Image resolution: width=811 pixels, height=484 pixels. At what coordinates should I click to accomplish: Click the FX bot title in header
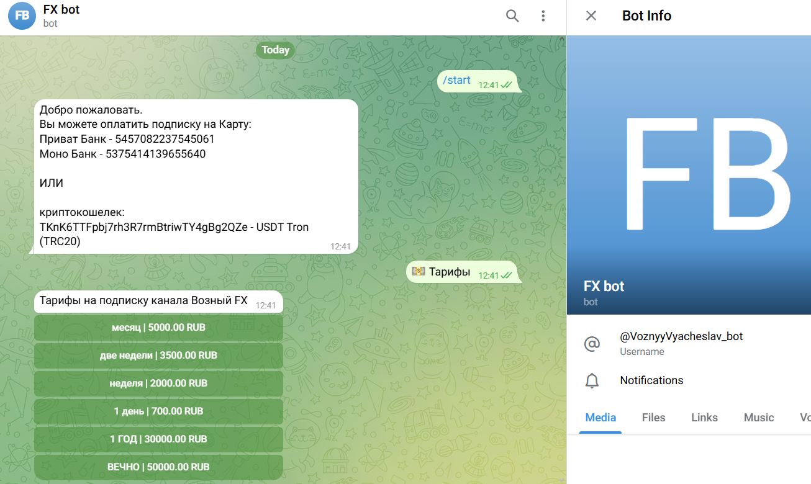61,10
